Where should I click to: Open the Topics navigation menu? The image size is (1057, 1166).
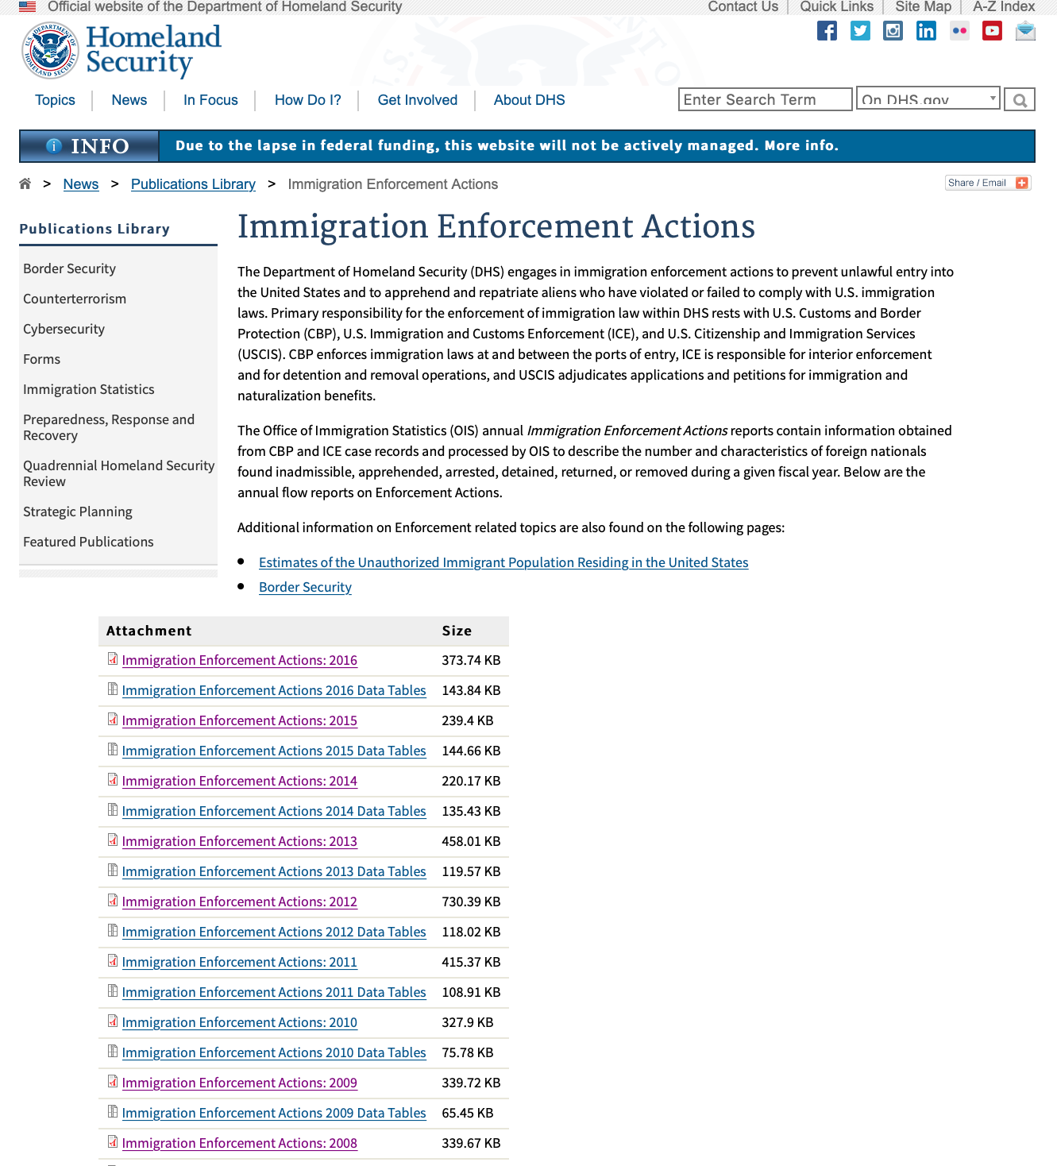point(55,100)
